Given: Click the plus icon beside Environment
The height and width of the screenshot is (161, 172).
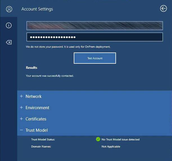Looking at the screenshot, I should [21, 107].
